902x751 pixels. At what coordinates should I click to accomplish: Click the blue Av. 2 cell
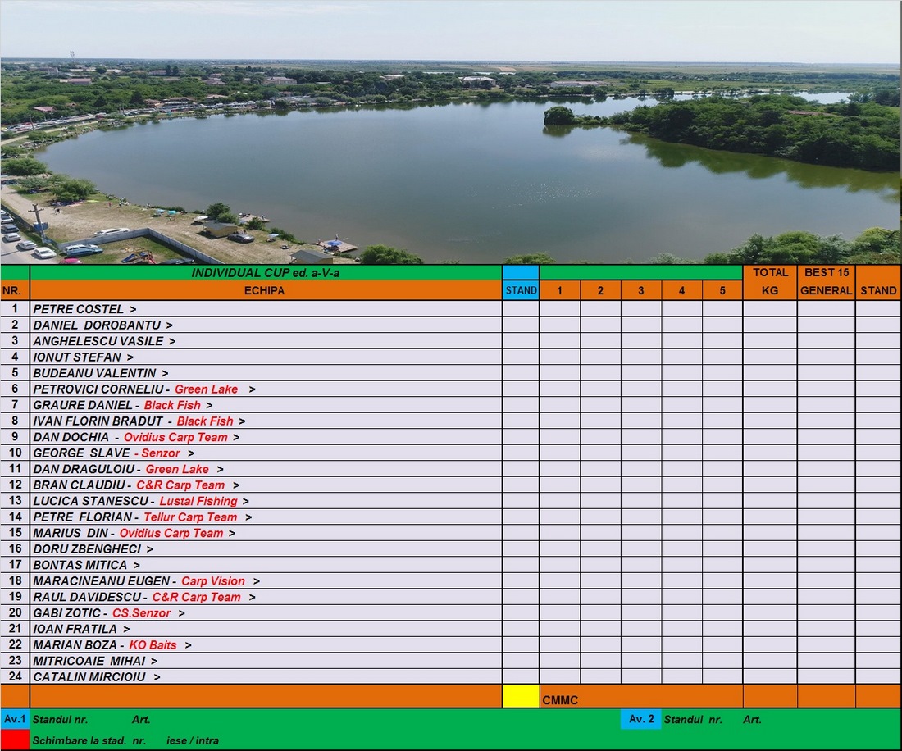click(640, 719)
